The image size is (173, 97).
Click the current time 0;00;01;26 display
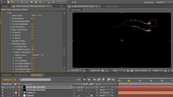click(9, 79)
